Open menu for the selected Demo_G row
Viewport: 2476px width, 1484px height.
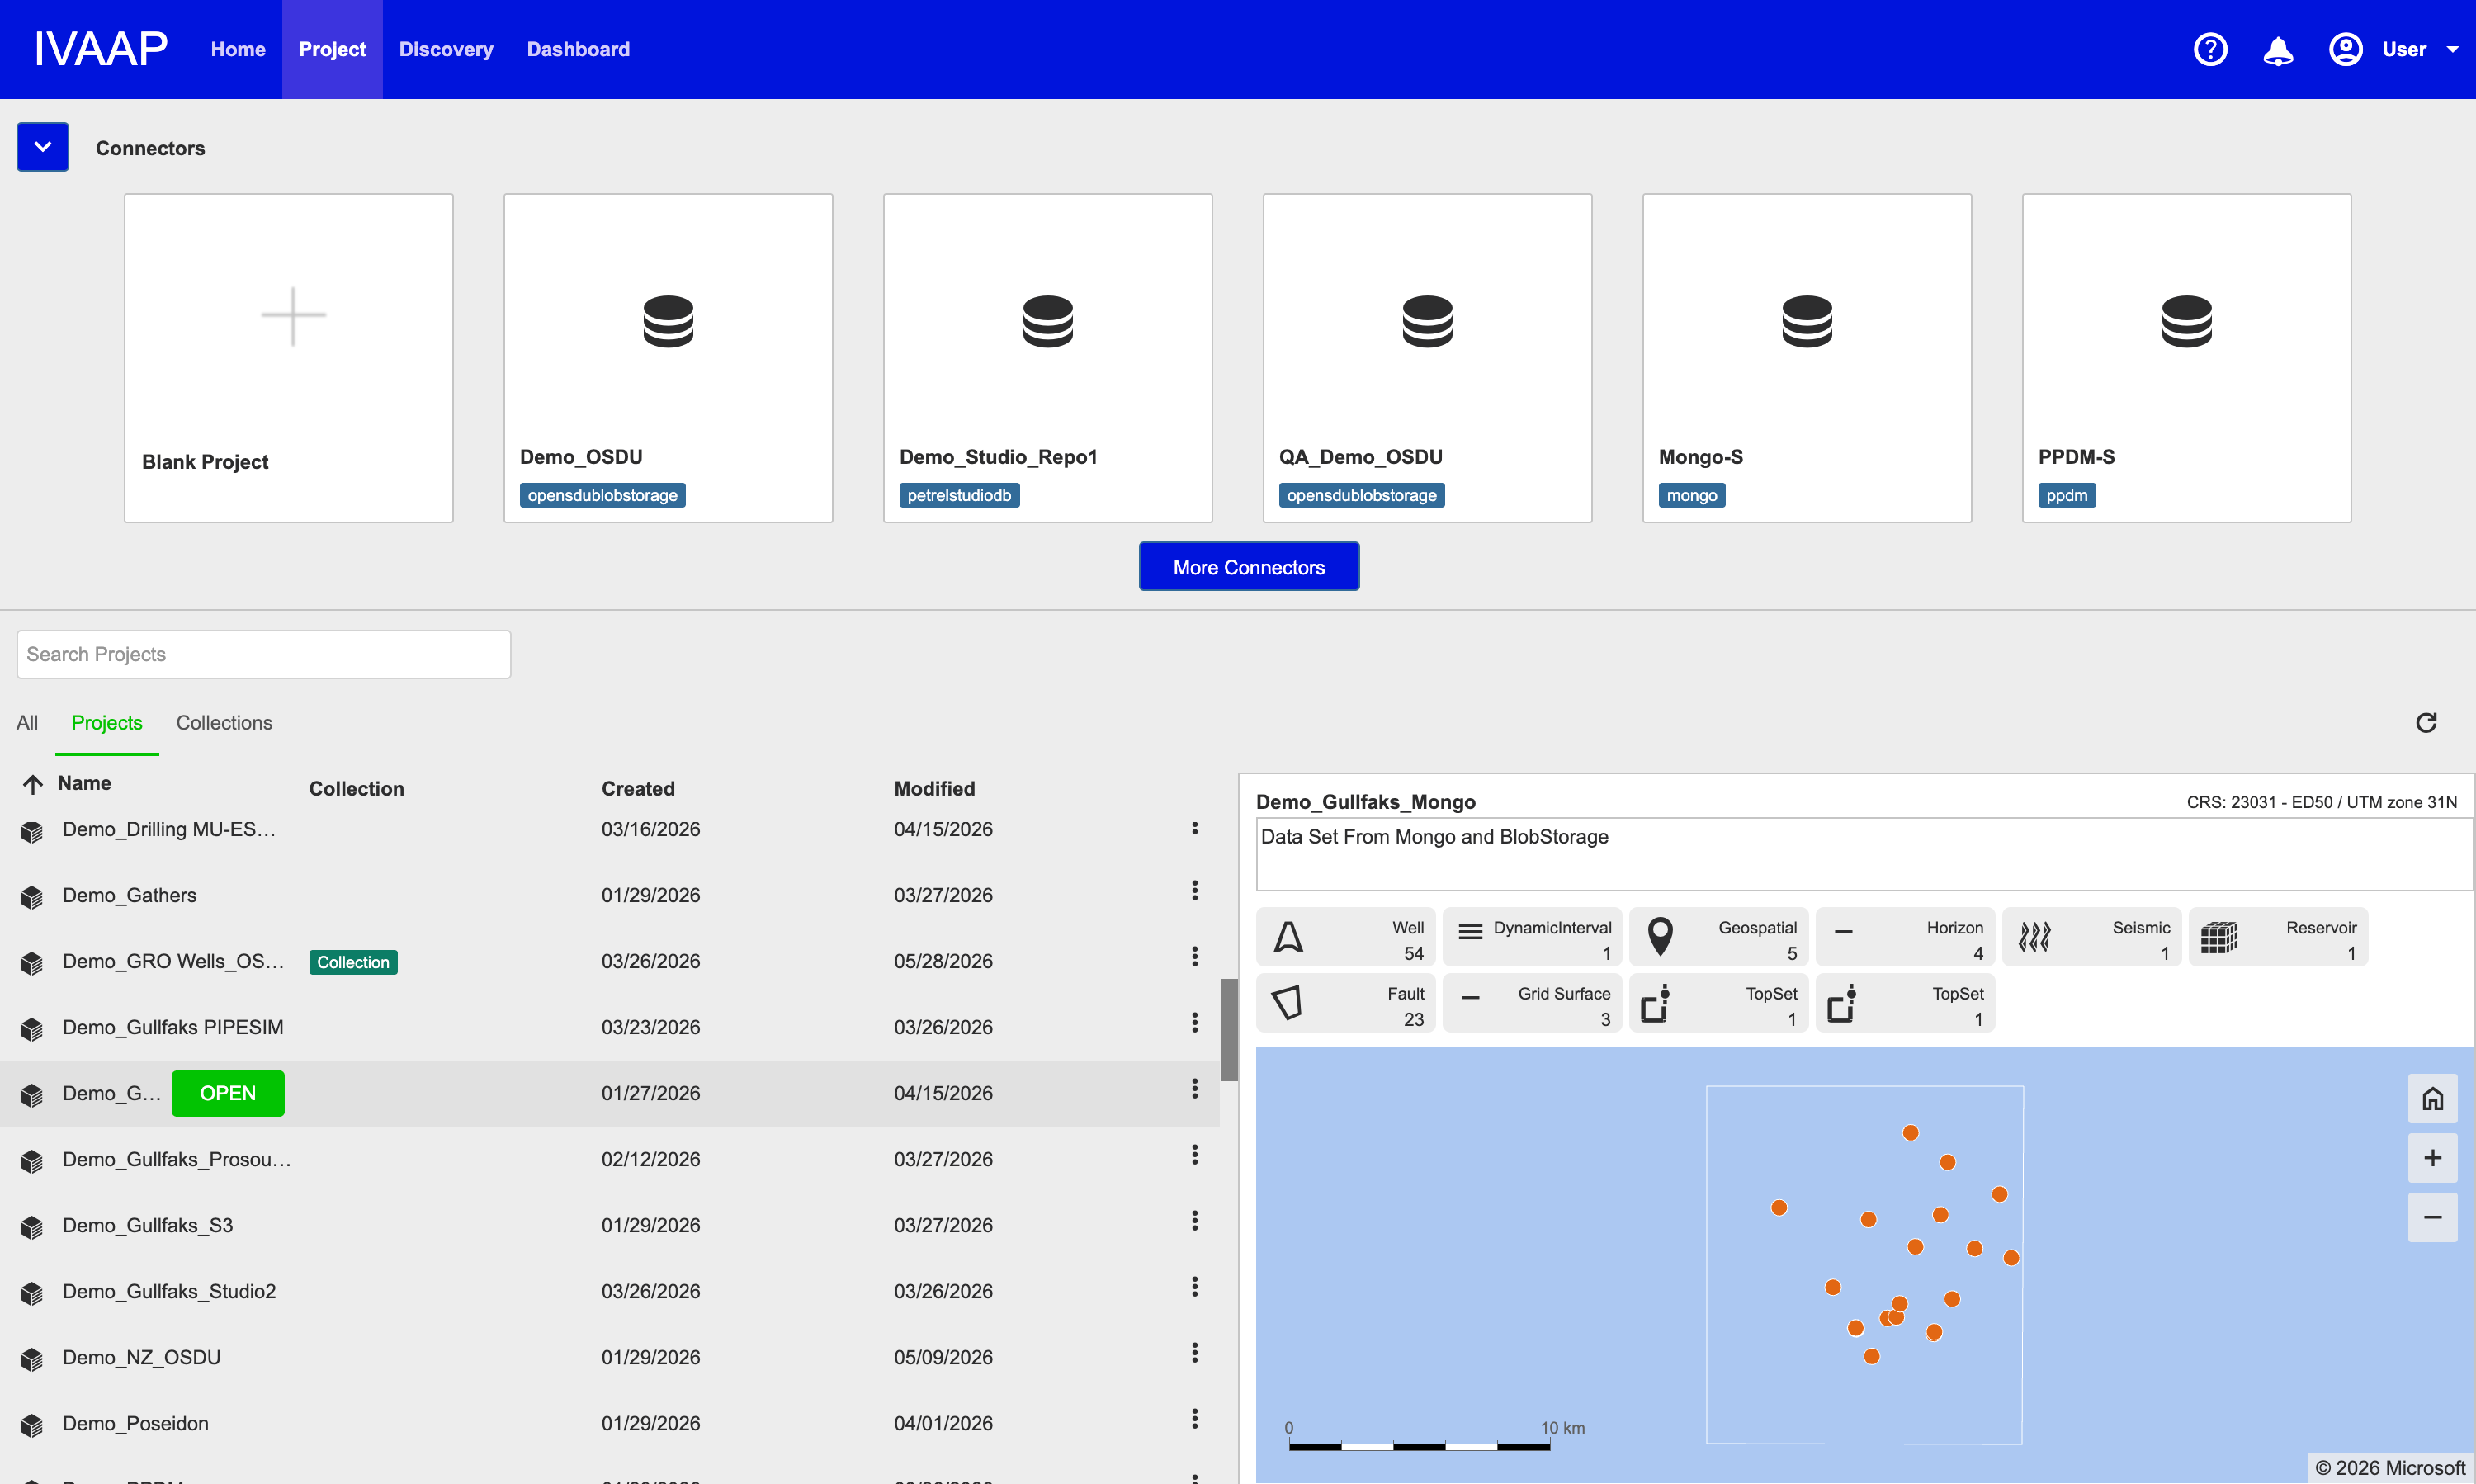[x=1194, y=1088]
